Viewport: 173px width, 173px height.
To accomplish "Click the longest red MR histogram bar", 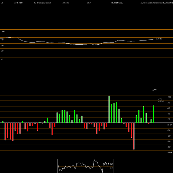I will 134,136.
